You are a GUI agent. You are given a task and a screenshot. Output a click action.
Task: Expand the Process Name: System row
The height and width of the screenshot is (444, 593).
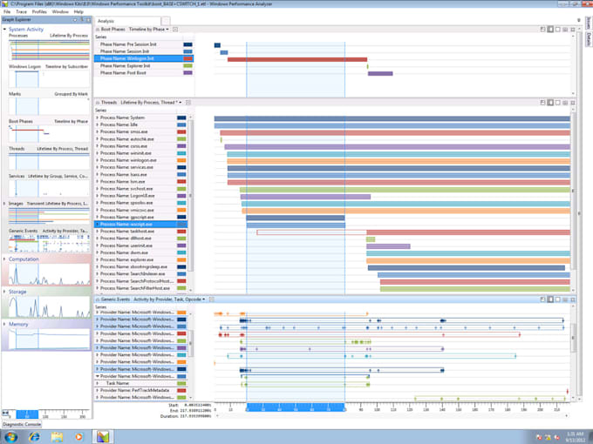(x=97, y=118)
